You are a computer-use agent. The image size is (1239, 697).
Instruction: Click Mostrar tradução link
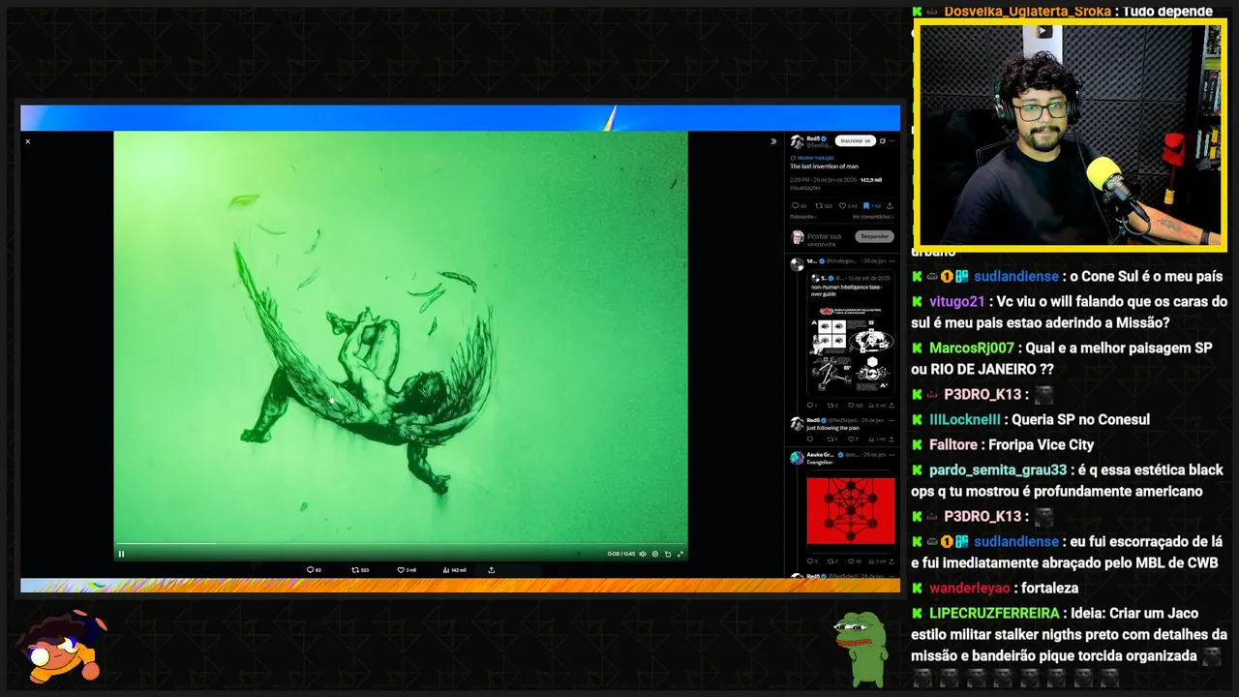tap(815, 158)
